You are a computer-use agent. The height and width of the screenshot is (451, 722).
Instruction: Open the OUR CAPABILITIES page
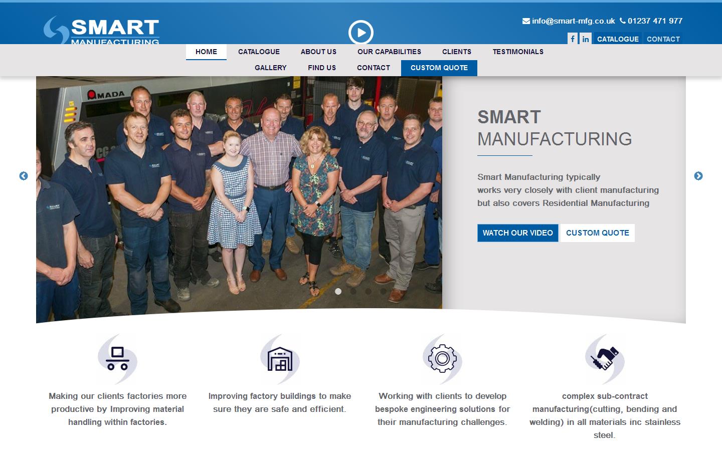389,52
